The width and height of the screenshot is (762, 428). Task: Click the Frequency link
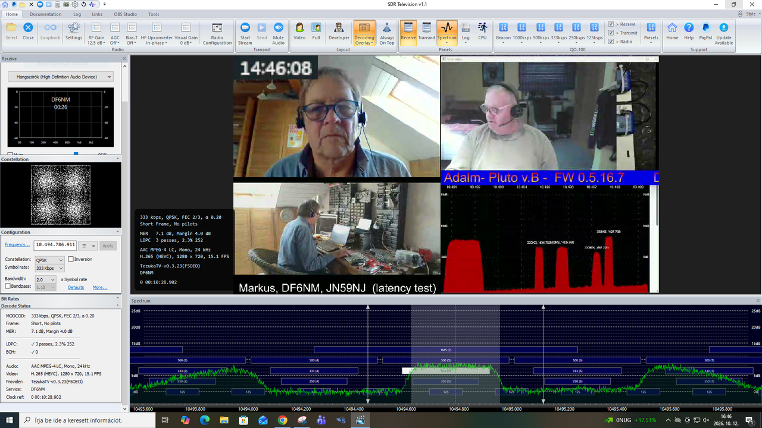pyautogui.click(x=17, y=244)
